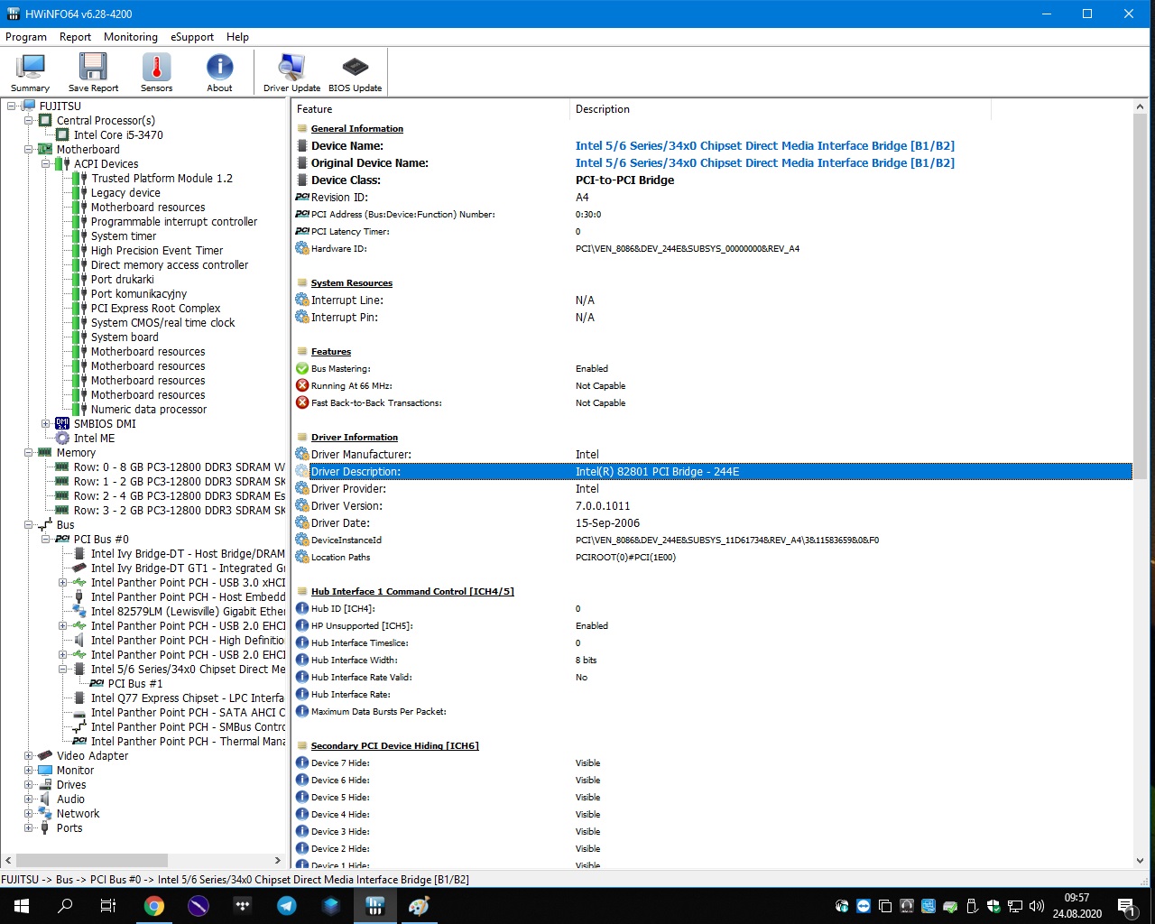Collapse the Central Processor(s) node

[x=28, y=121]
